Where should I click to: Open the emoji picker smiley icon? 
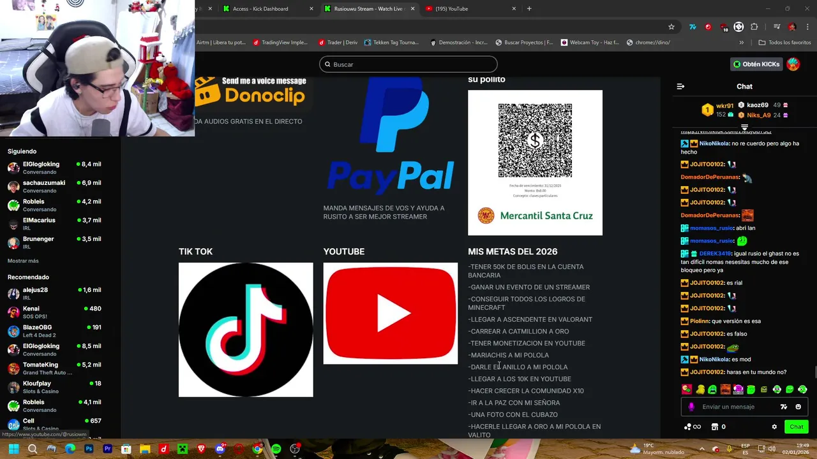pos(798,407)
